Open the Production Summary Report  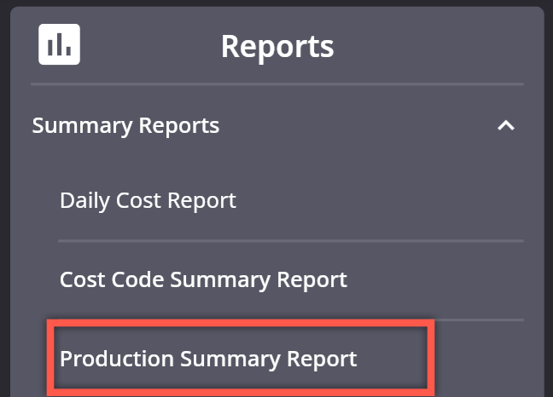[208, 359]
